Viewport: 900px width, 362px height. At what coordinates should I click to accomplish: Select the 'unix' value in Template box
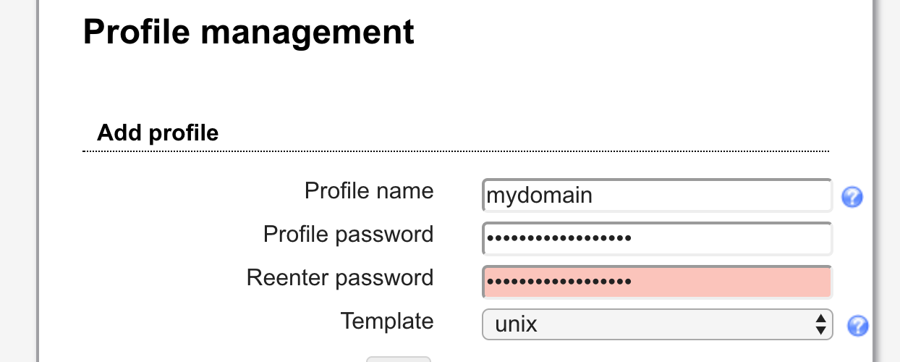click(517, 324)
